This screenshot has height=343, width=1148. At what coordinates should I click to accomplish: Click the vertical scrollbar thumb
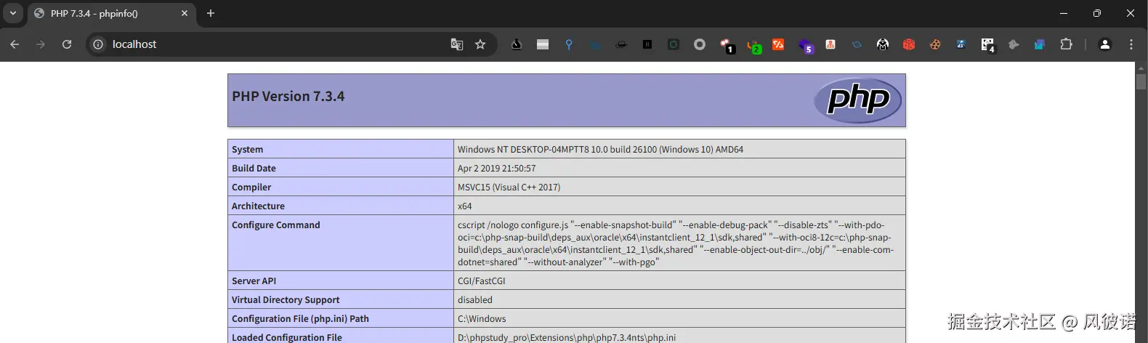click(1141, 82)
